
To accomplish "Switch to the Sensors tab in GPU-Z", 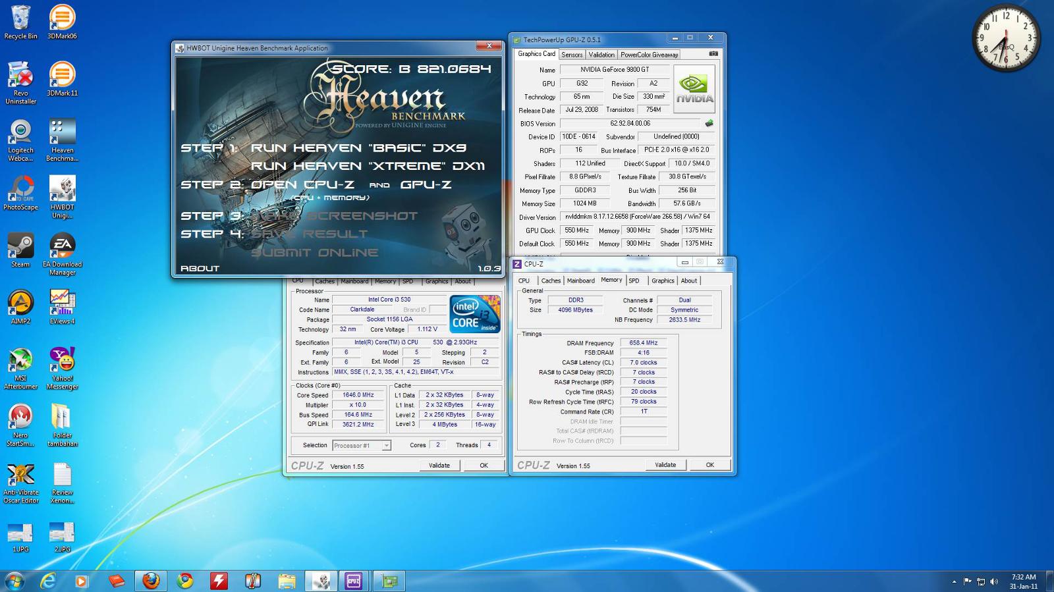I will [x=572, y=55].
